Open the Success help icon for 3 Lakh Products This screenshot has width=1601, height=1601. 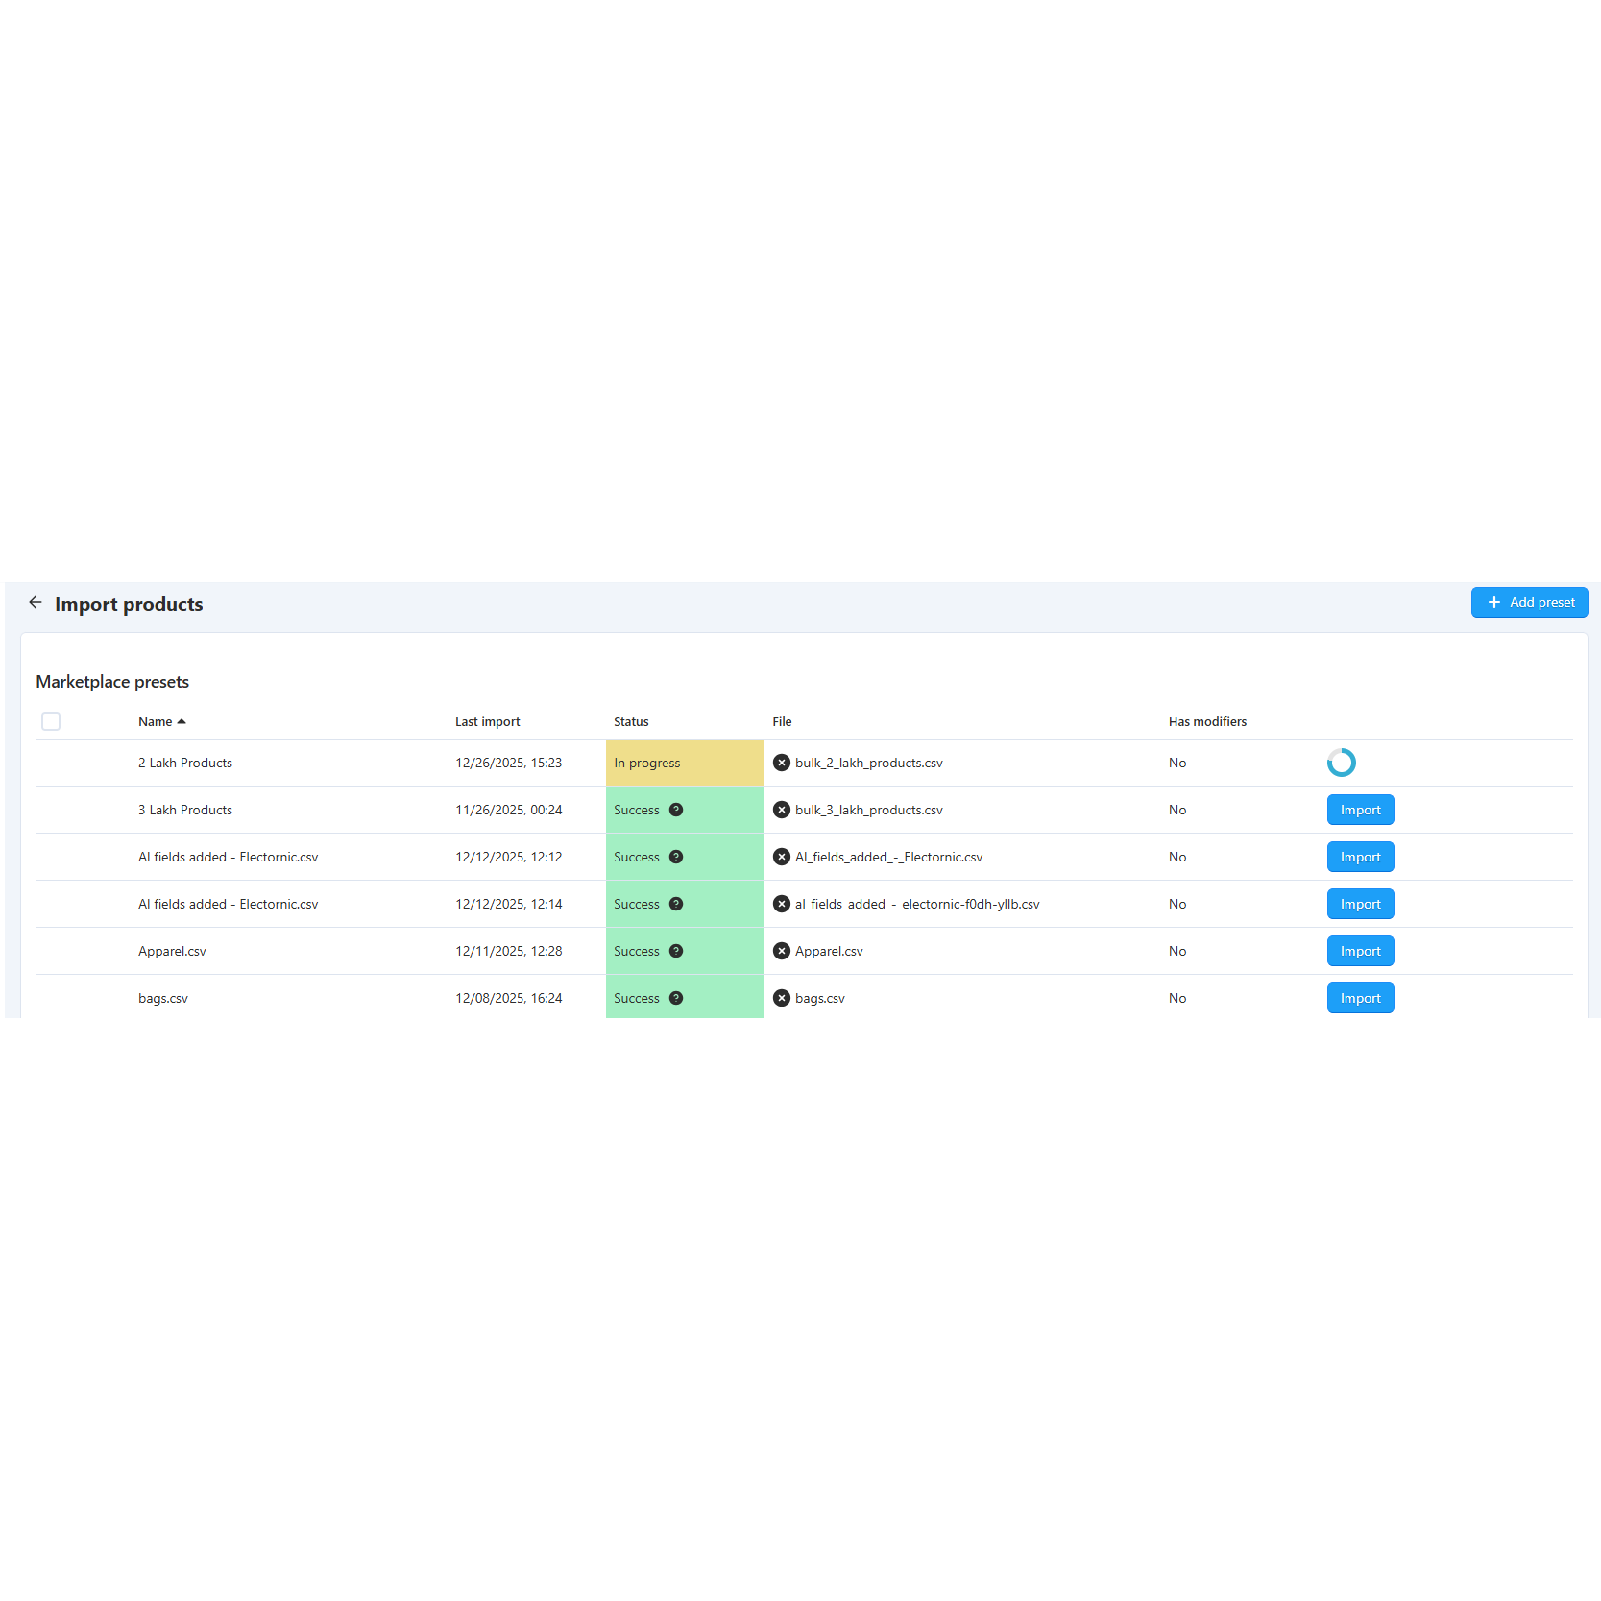coord(676,810)
